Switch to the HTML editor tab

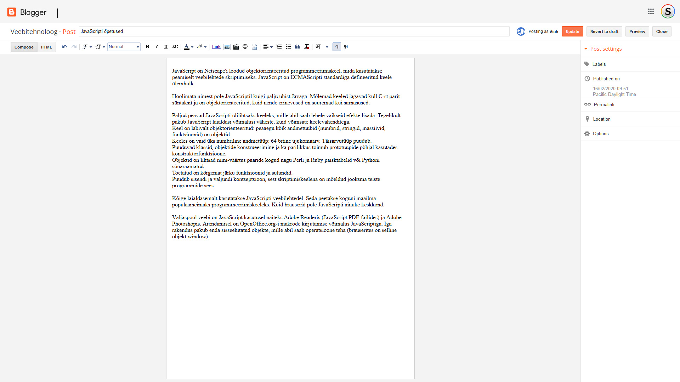(46, 47)
